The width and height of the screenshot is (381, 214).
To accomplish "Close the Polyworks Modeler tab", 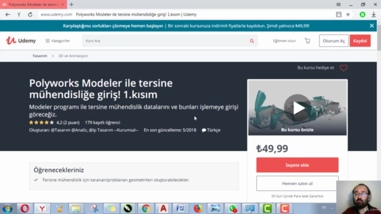I will point(63,4).
